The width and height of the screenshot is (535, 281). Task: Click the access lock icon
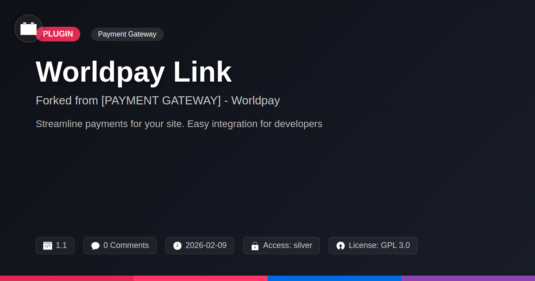click(255, 246)
